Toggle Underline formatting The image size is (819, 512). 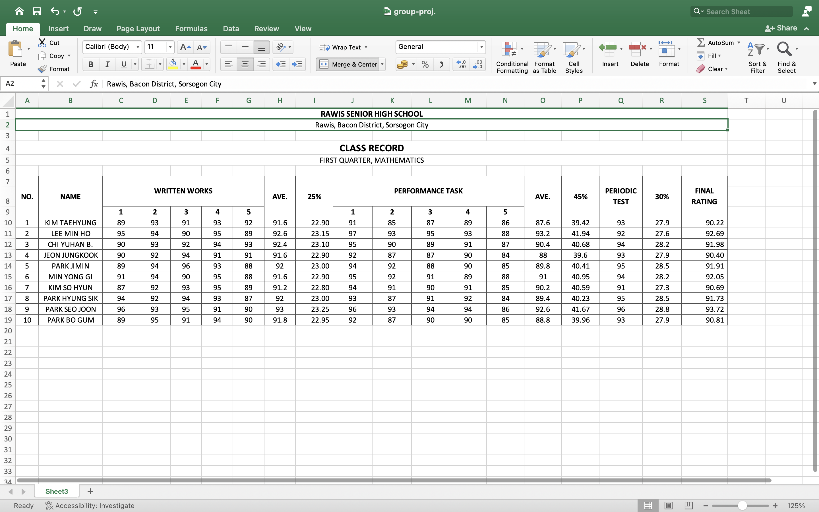pyautogui.click(x=123, y=64)
